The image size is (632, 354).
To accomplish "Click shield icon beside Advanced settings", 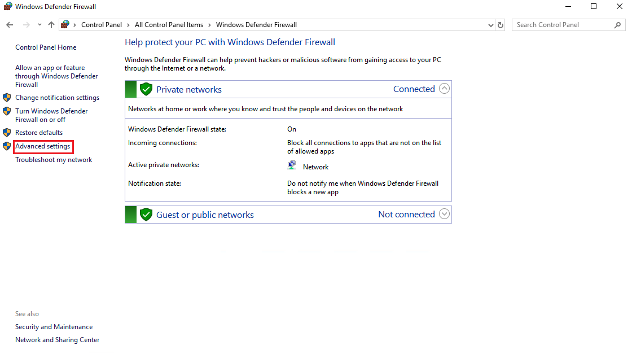I will pos(7,146).
